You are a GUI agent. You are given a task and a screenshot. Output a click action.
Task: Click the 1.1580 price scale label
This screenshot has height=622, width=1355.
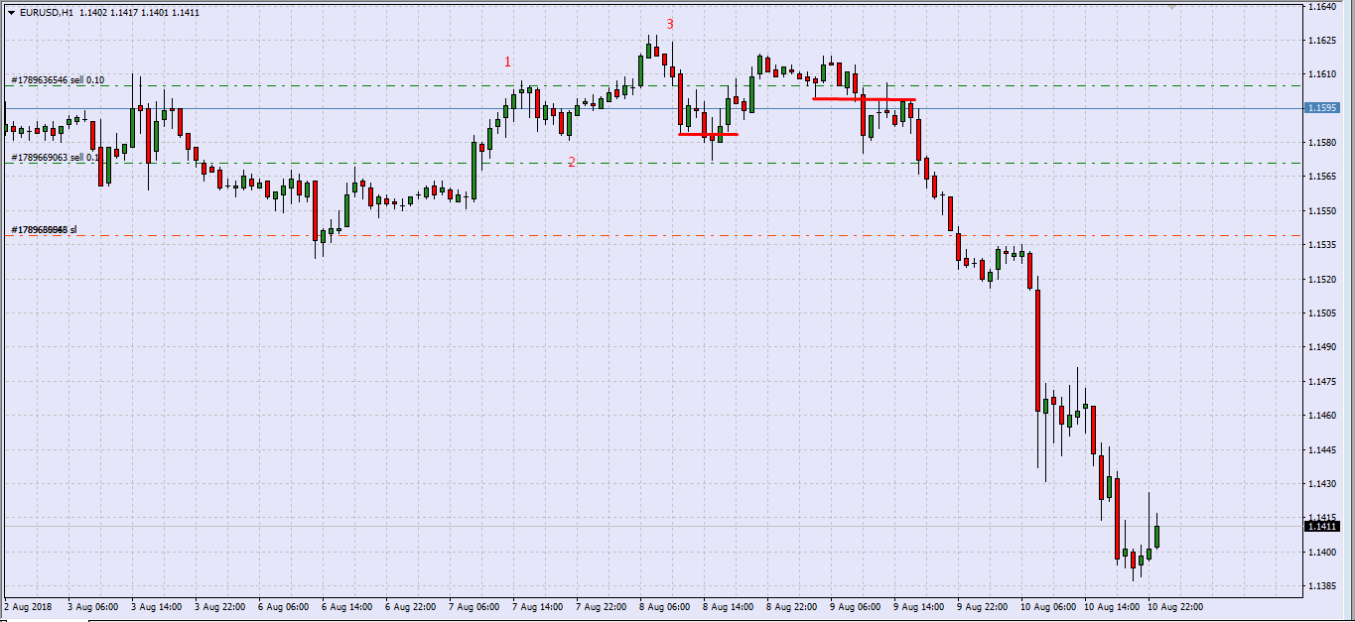point(1321,143)
